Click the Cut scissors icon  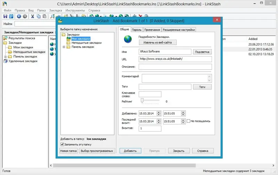(32, 16)
